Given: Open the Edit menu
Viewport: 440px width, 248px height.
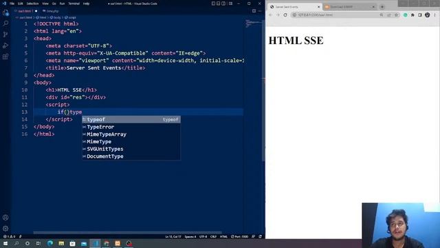Looking at the screenshot, I should click(x=21, y=3).
